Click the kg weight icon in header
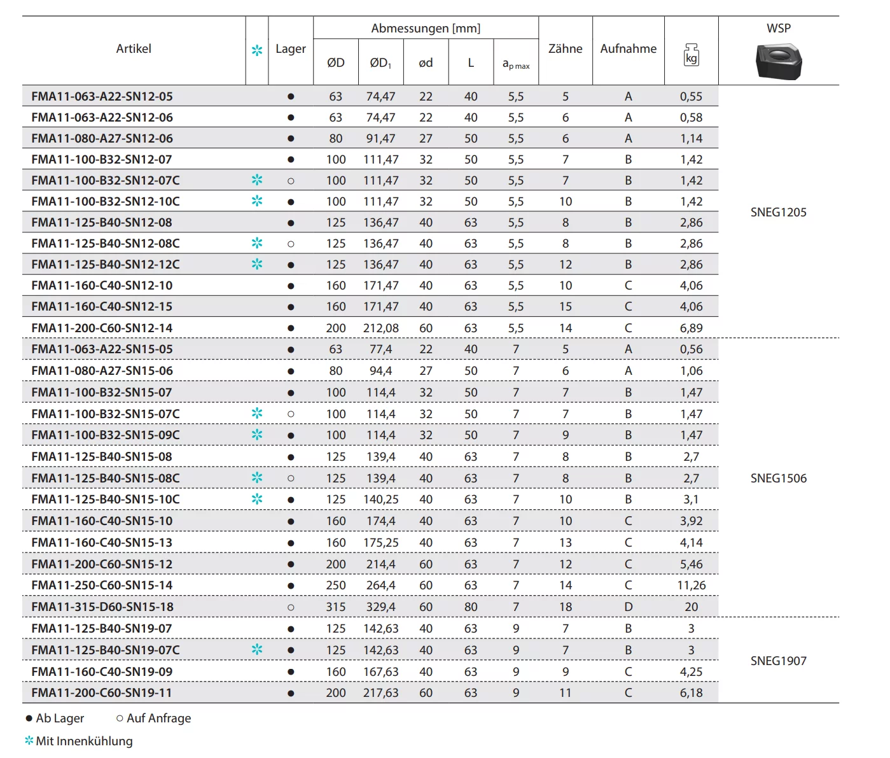This screenshot has width=890, height=758. click(x=691, y=55)
